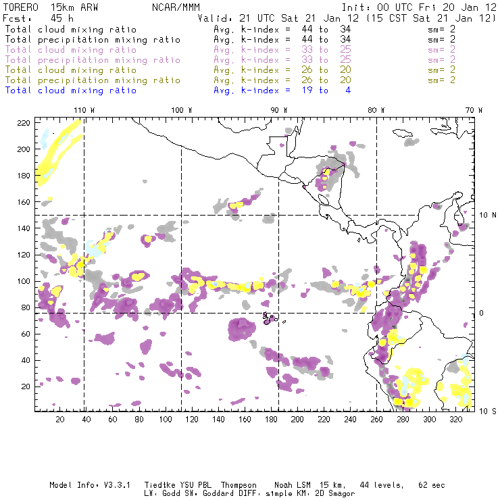
Task: Click the '140' tick on the y-axis
Action: (24, 228)
